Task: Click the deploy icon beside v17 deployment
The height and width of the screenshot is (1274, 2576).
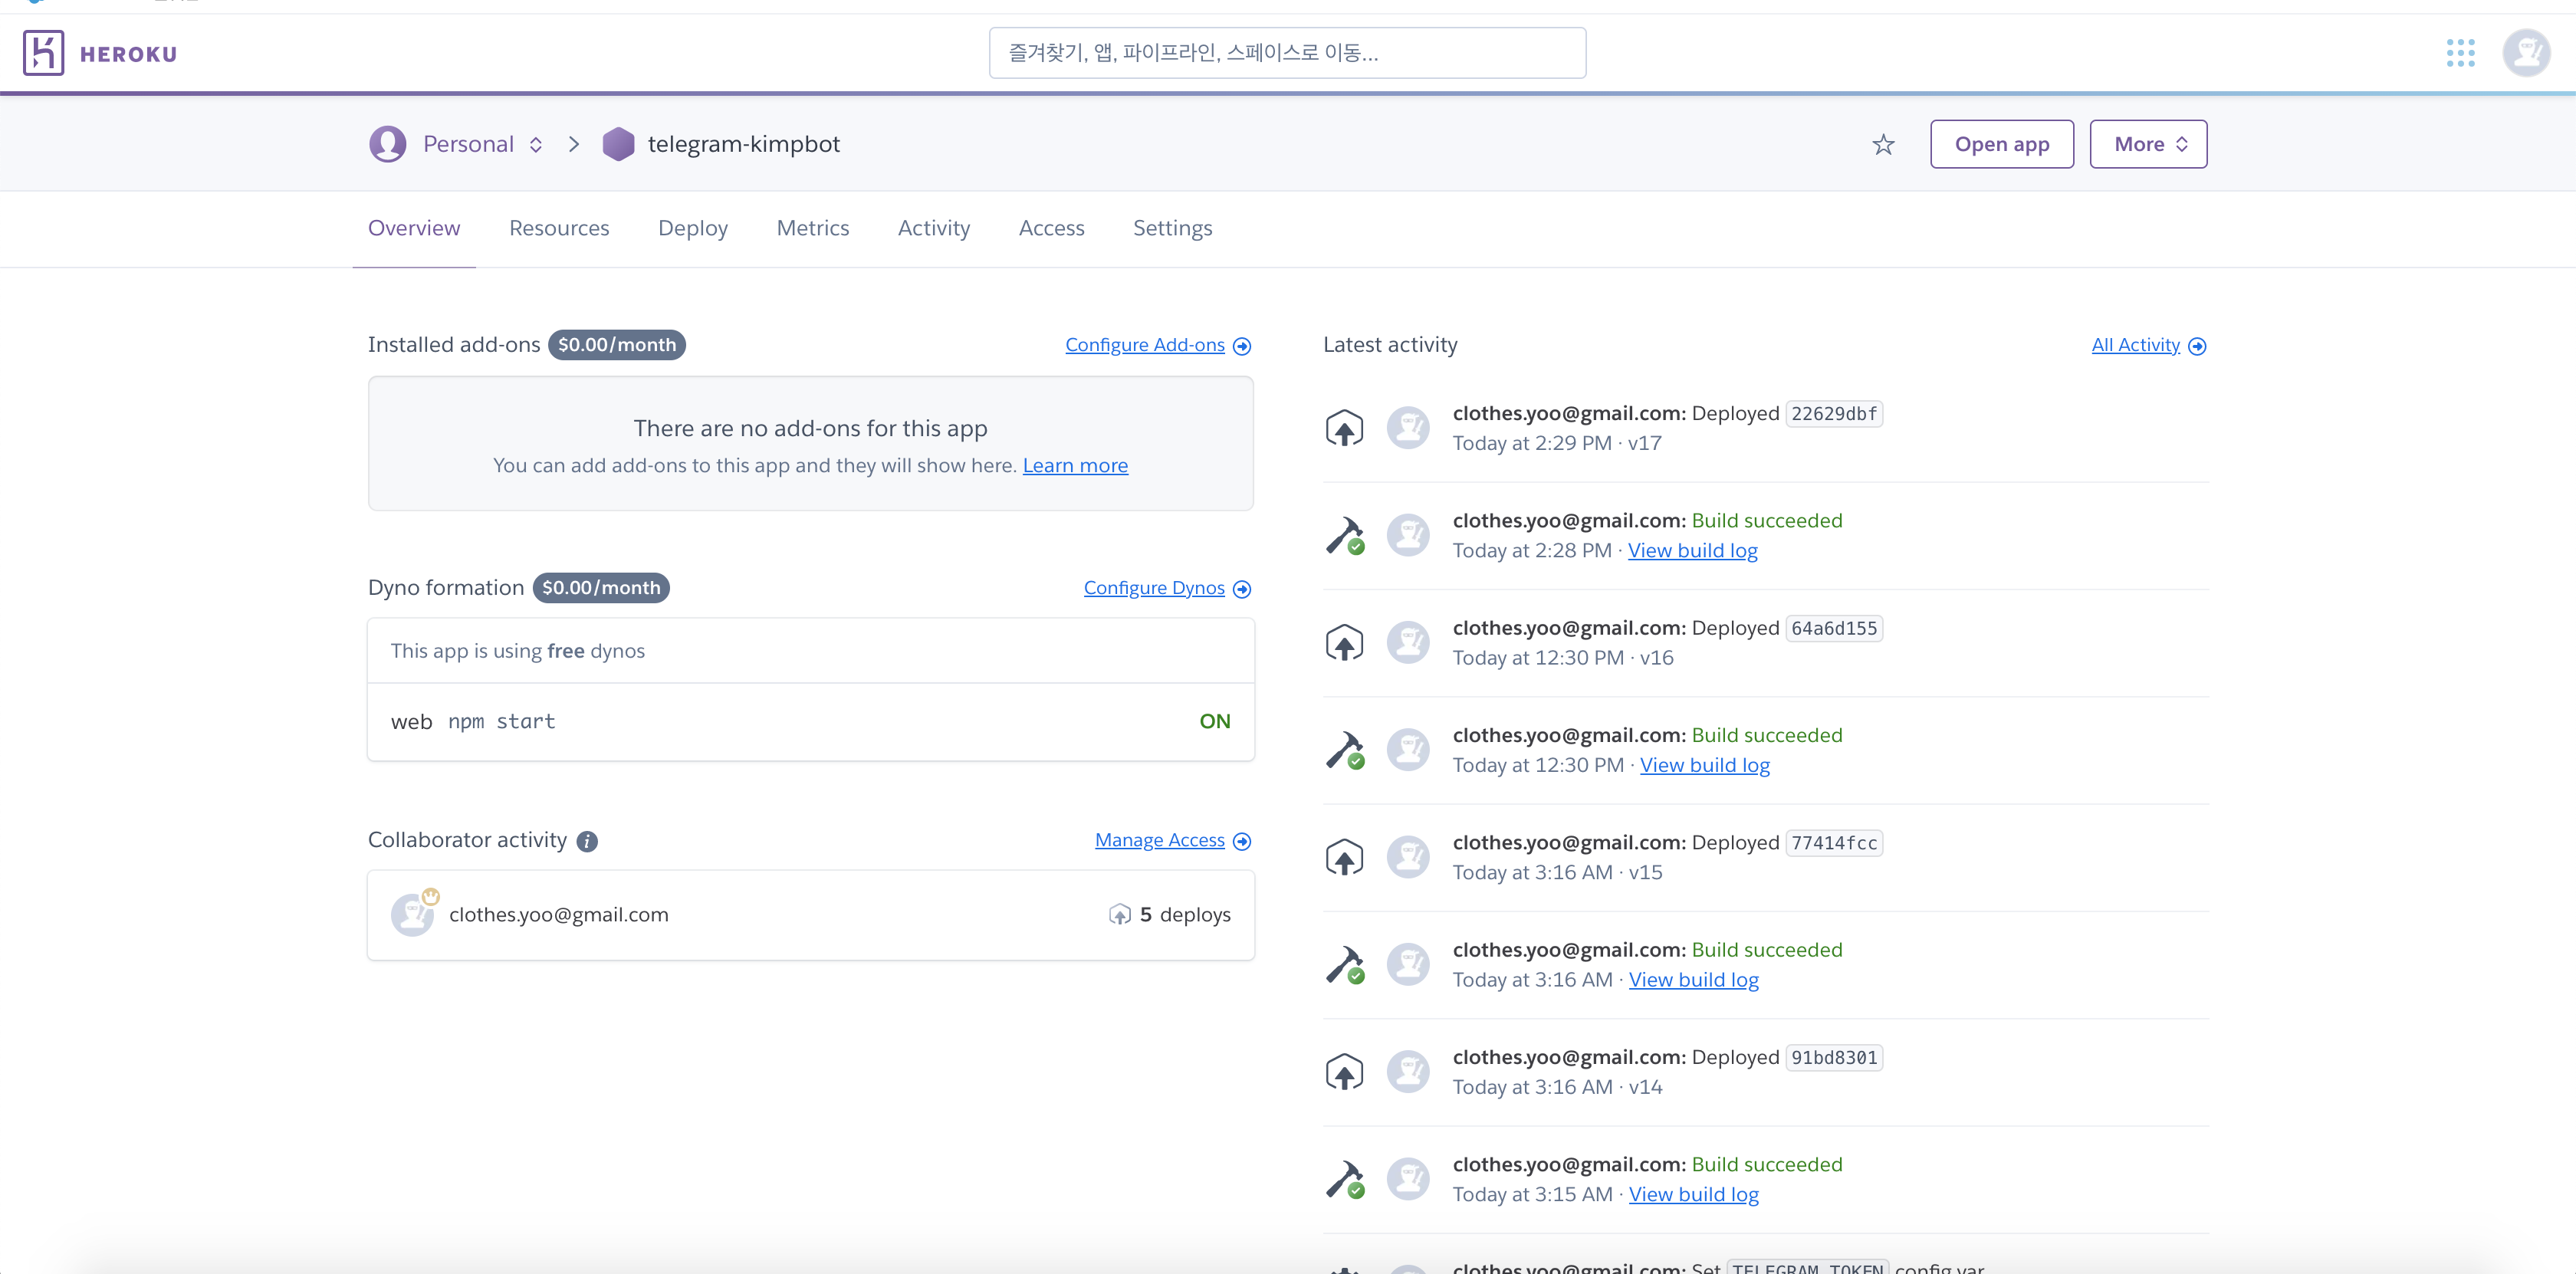Action: tap(1344, 428)
